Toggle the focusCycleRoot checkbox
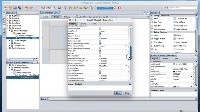 [x=100, y=36]
